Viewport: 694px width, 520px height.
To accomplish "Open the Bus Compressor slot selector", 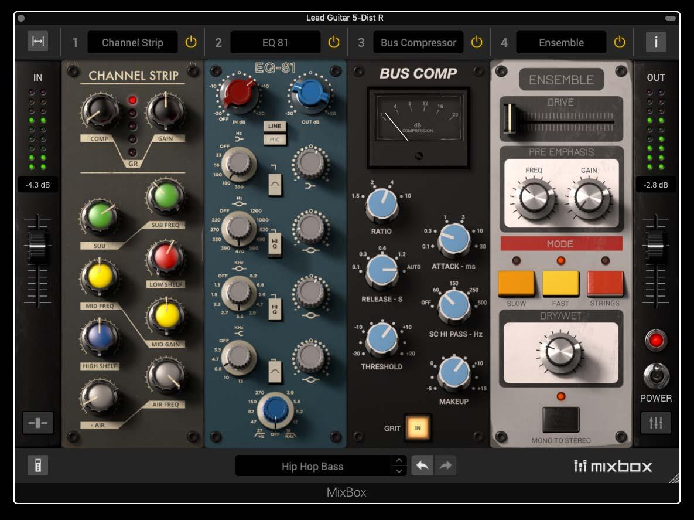I will [x=418, y=43].
